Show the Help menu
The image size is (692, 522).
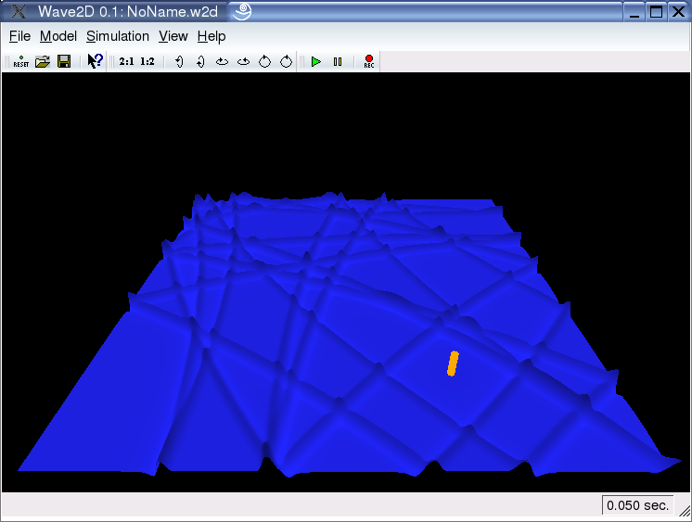point(211,36)
